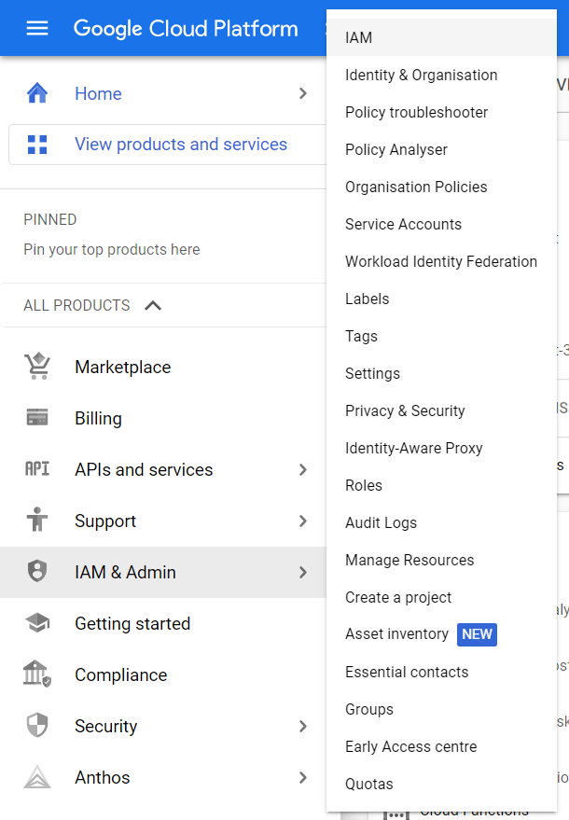
Task: Open Quotas from the submenu
Action: (369, 784)
